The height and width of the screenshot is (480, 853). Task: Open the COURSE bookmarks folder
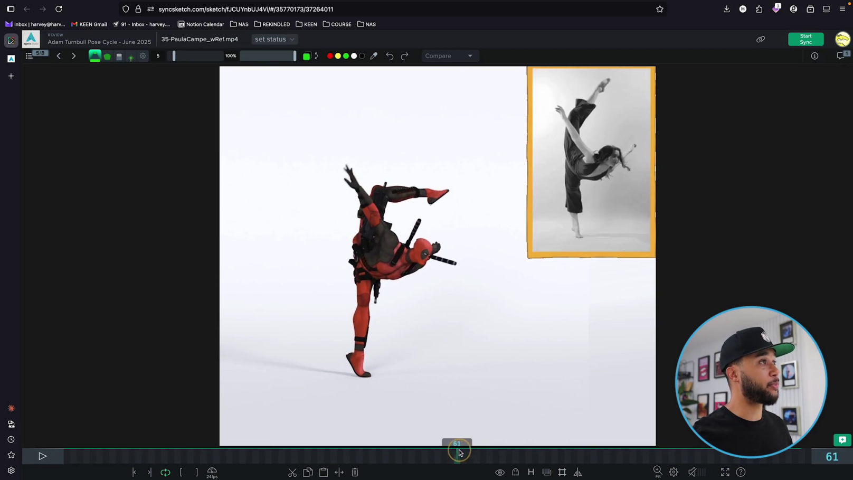coord(337,24)
